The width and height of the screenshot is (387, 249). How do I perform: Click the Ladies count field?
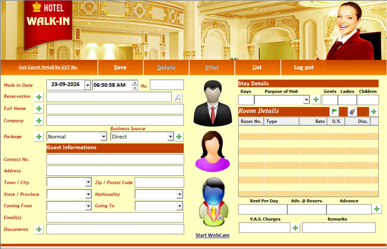tap(347, 100)
